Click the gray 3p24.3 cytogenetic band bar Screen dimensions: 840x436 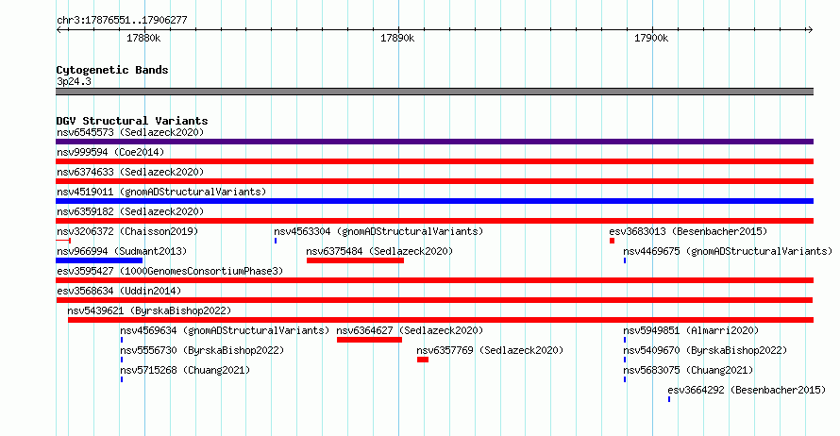(x=434, y=92)
